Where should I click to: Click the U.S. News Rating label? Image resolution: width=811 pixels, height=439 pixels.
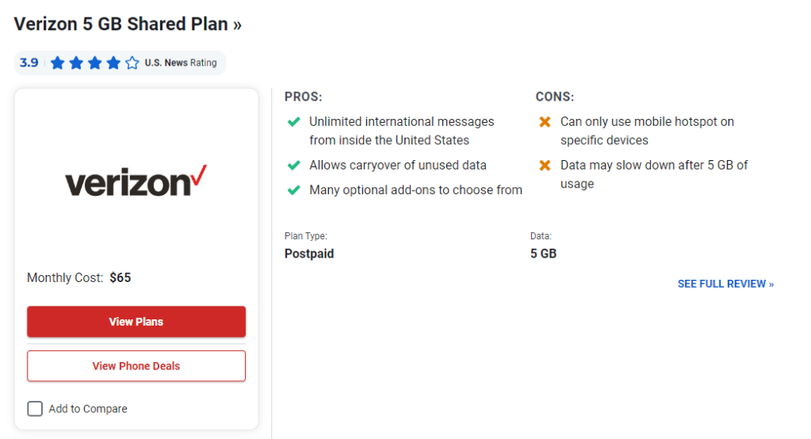pyautogui.click(x=180, y=63)
